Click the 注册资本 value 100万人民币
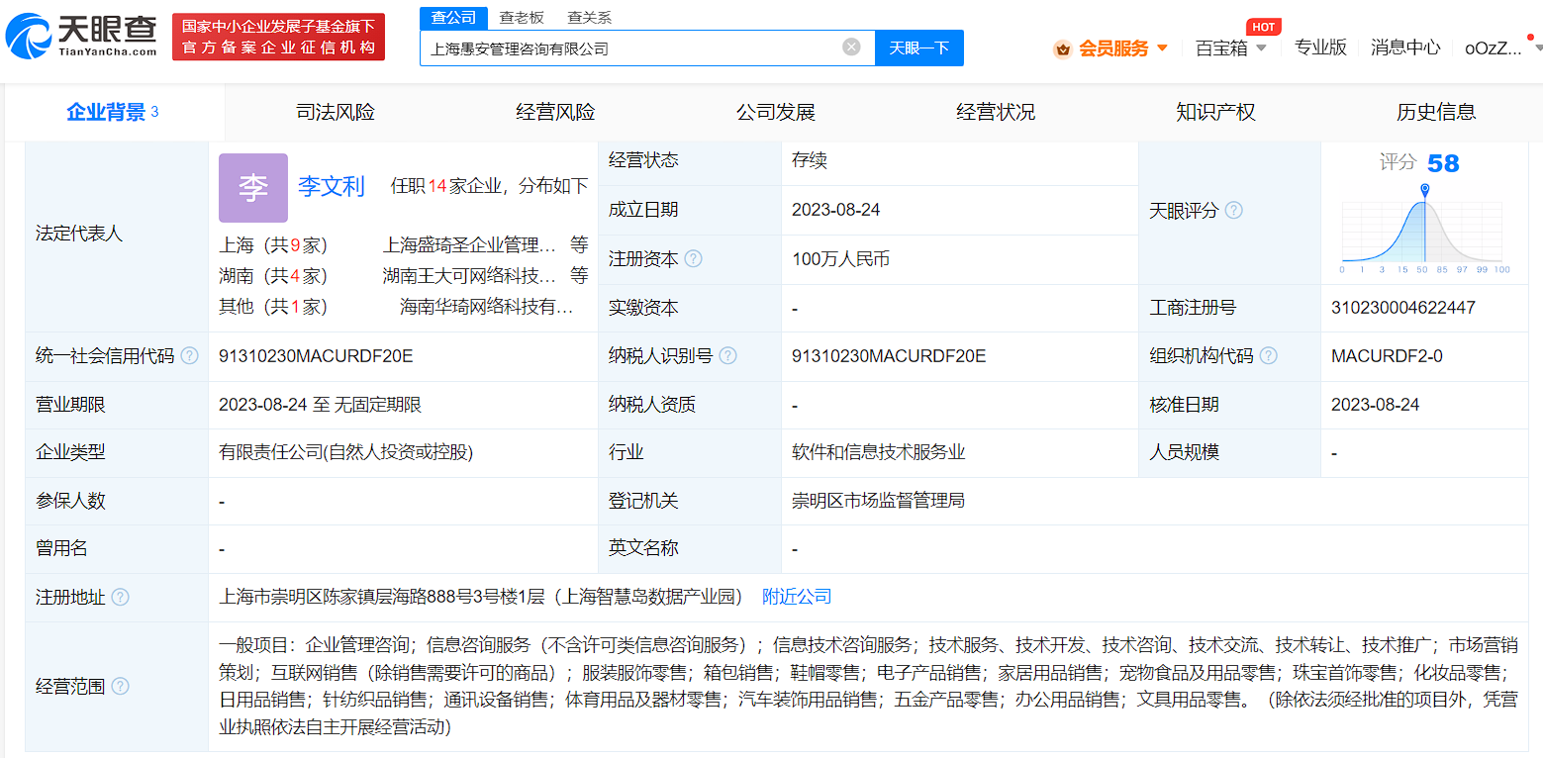 pos(840,259)
